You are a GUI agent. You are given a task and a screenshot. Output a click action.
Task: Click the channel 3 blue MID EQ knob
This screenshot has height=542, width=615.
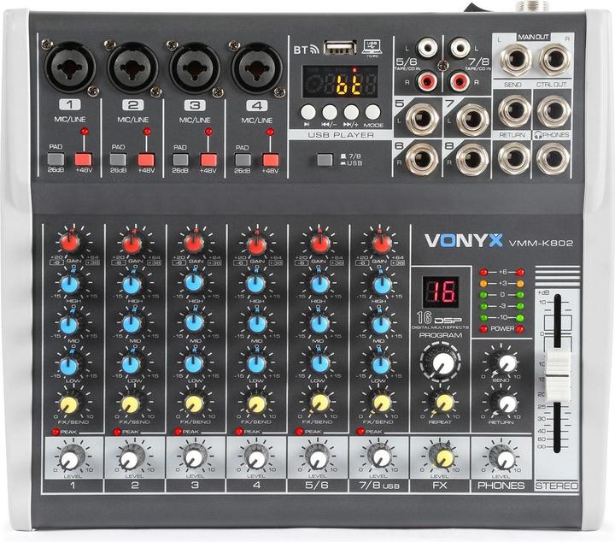click(x=194, y=323)
